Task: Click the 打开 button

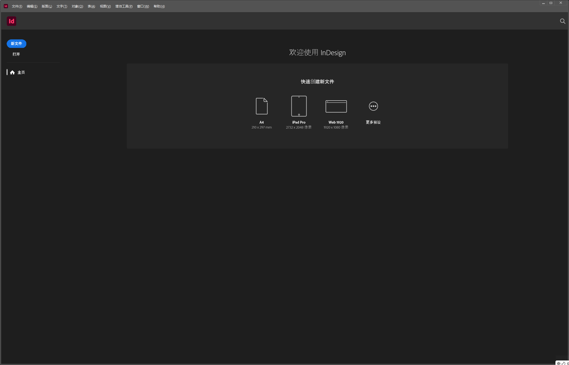Action: [16, 54]
